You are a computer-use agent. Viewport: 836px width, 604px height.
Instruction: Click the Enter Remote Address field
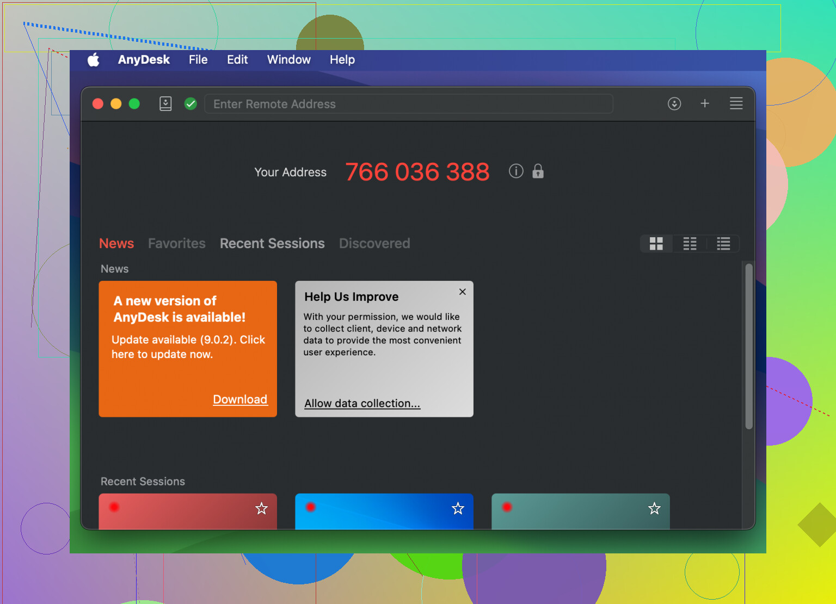pyautogui.click(x=408, y=104)
